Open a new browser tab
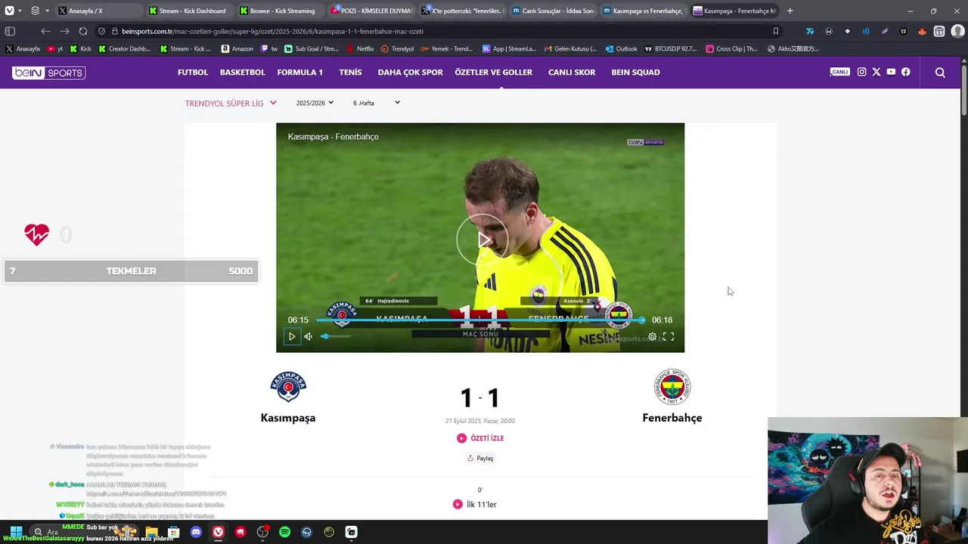The image size is (968, 544). [790, 11]
